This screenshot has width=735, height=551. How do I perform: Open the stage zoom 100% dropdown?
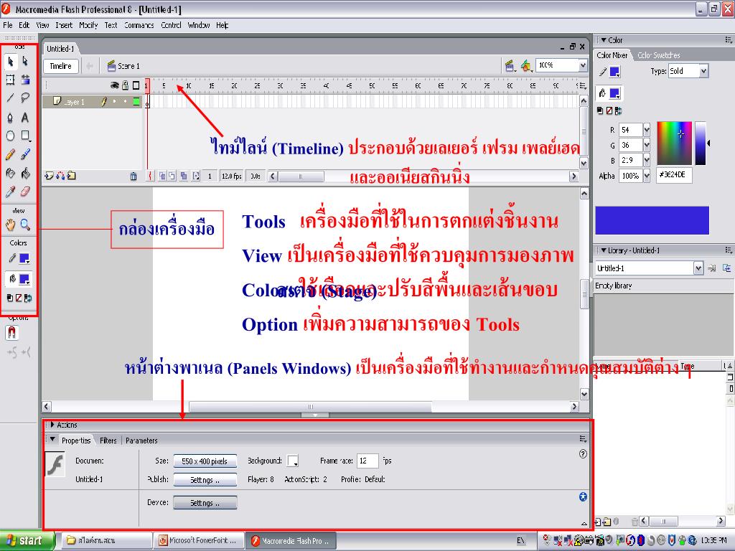583,65
